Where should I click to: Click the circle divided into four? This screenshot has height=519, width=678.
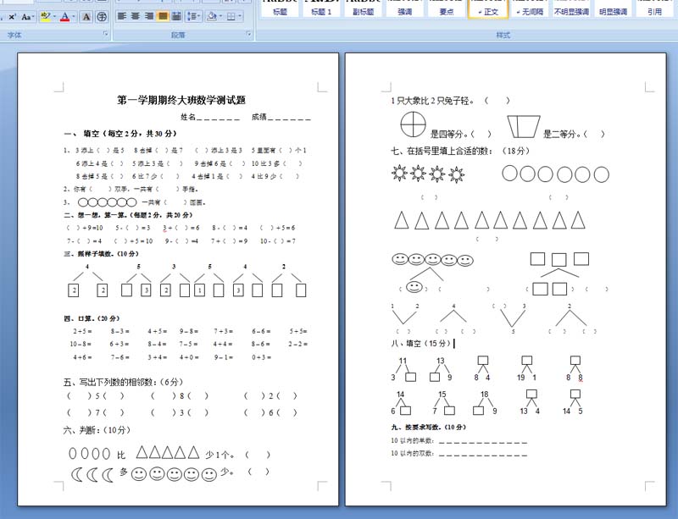pyautogui.click(x=413, y=124)
